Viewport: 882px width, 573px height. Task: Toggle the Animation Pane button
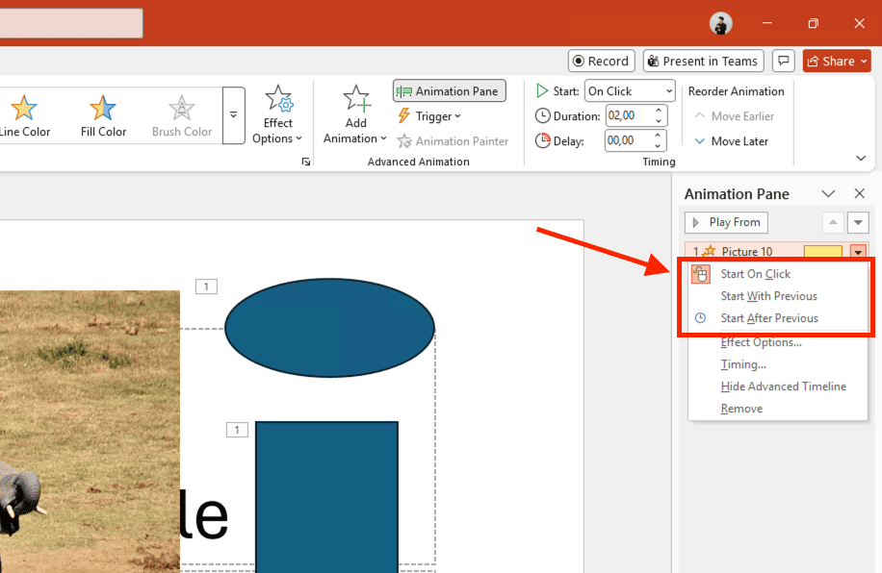(x=449, y=91)
